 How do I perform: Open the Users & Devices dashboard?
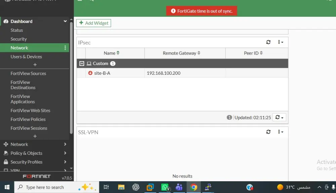pos(26,57)
